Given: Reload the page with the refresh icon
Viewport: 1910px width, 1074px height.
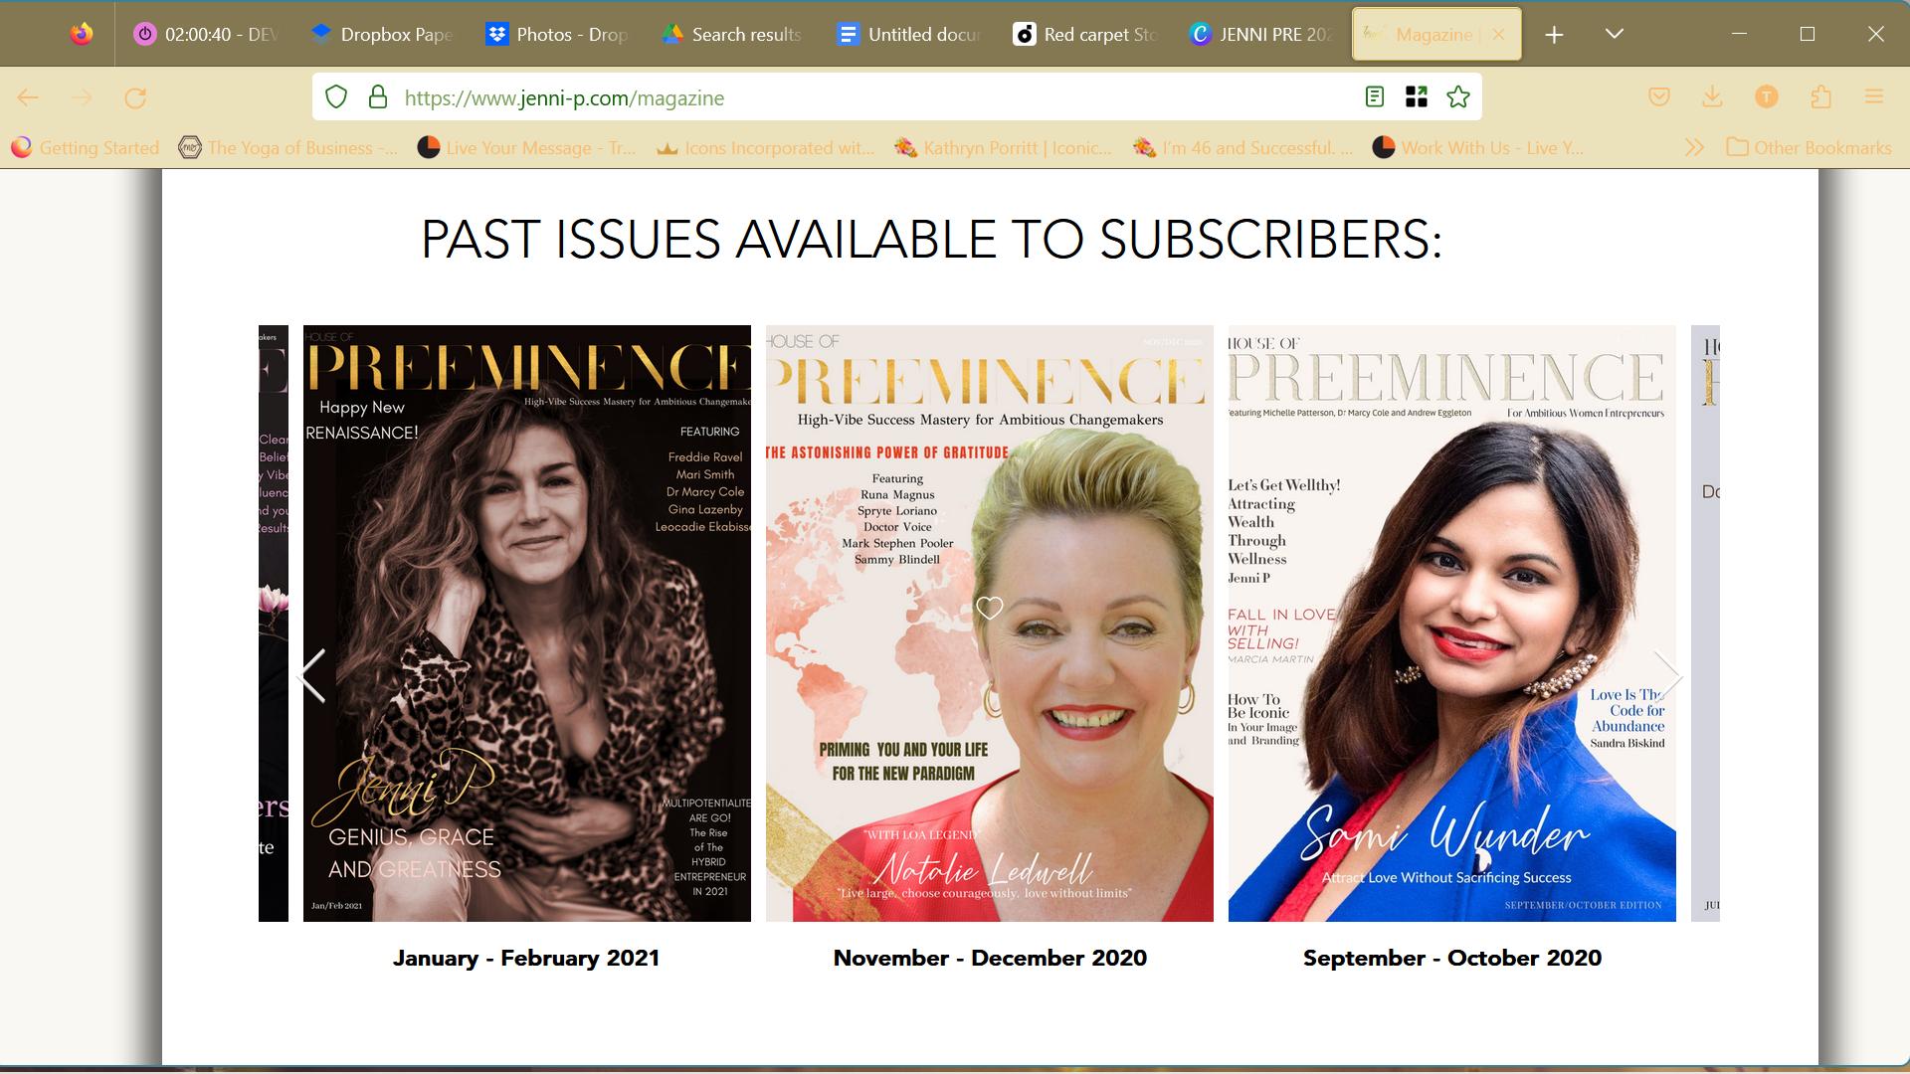Looking at the screenshot, I should point(135,97).
